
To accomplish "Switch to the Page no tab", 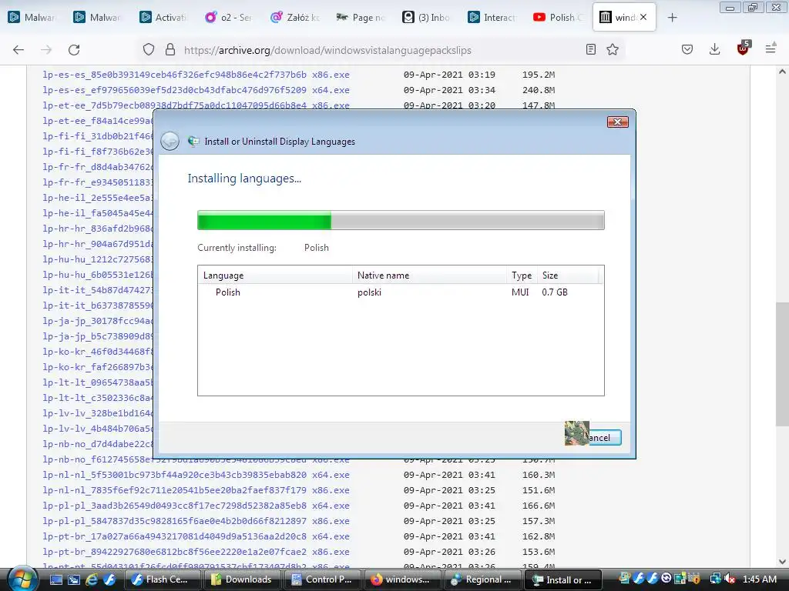I will point(361,18).
